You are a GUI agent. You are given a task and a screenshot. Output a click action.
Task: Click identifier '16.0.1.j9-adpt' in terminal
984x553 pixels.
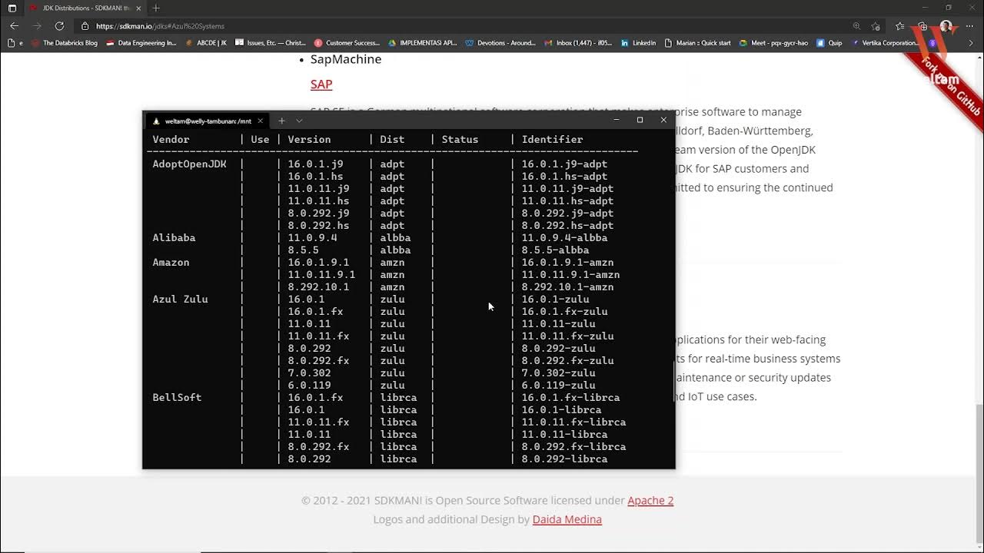[x=564, y=164]
